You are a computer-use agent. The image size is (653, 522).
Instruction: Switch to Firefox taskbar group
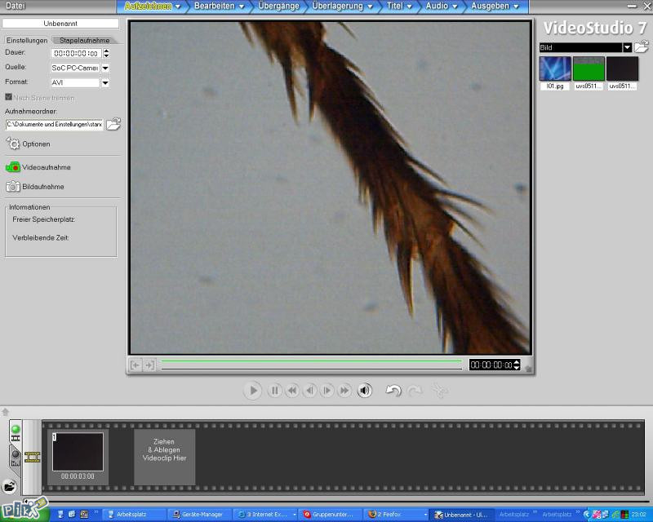(x=395, y=515)
